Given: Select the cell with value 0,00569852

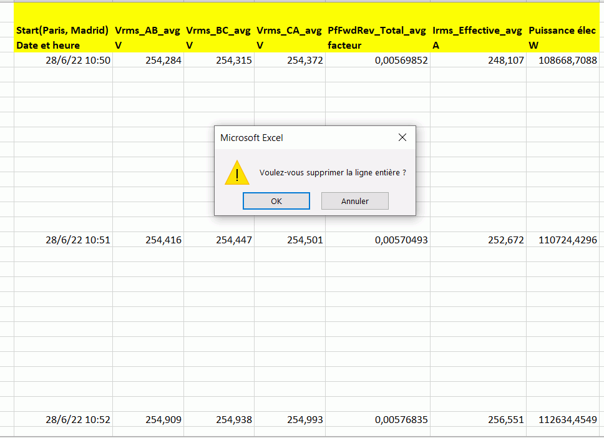Looking at the screenshot, I should point(377,61).
